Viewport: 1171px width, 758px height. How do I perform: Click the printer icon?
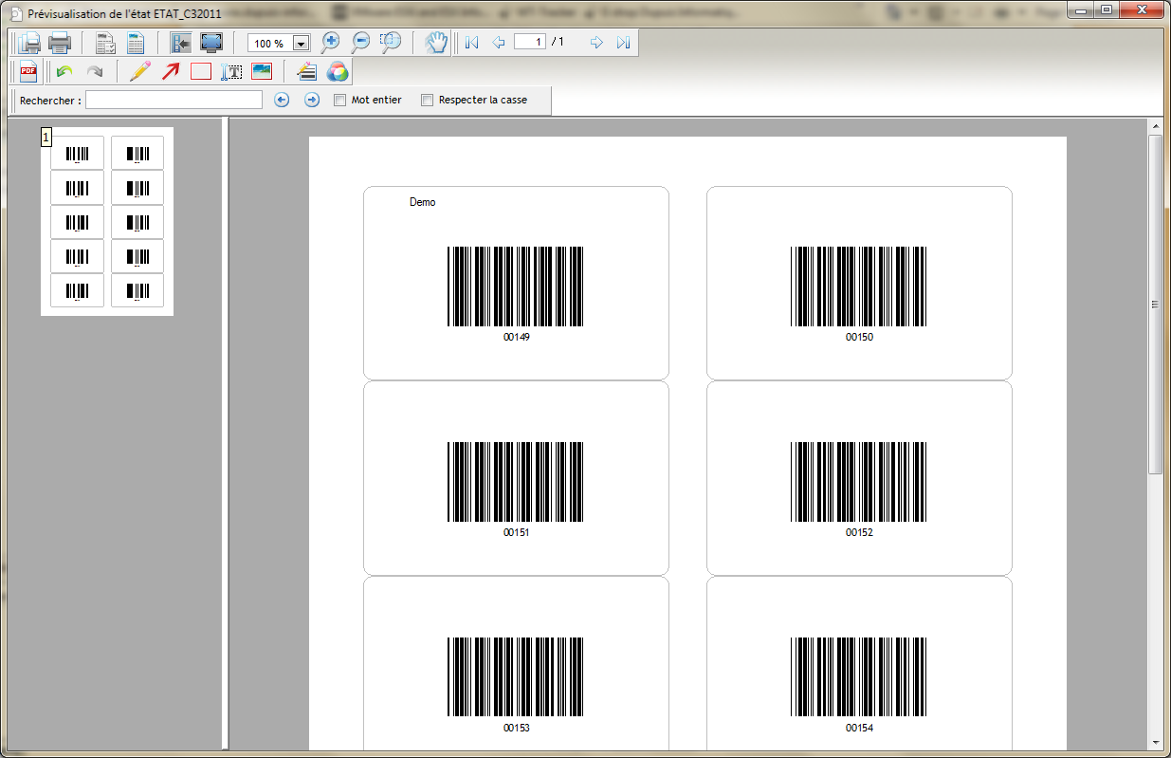pyautogui.click(x=60, y=43)
